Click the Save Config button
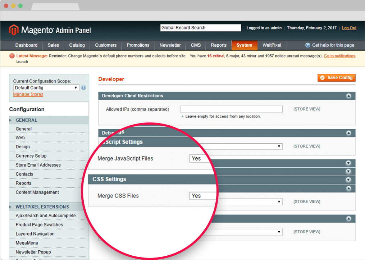Viewport: 365px width, 260px height. coord(336,78)
